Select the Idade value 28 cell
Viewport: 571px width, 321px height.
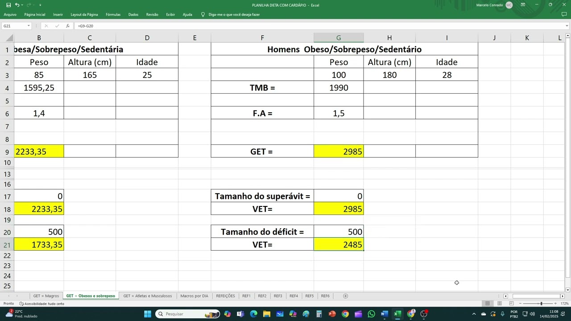447,75
